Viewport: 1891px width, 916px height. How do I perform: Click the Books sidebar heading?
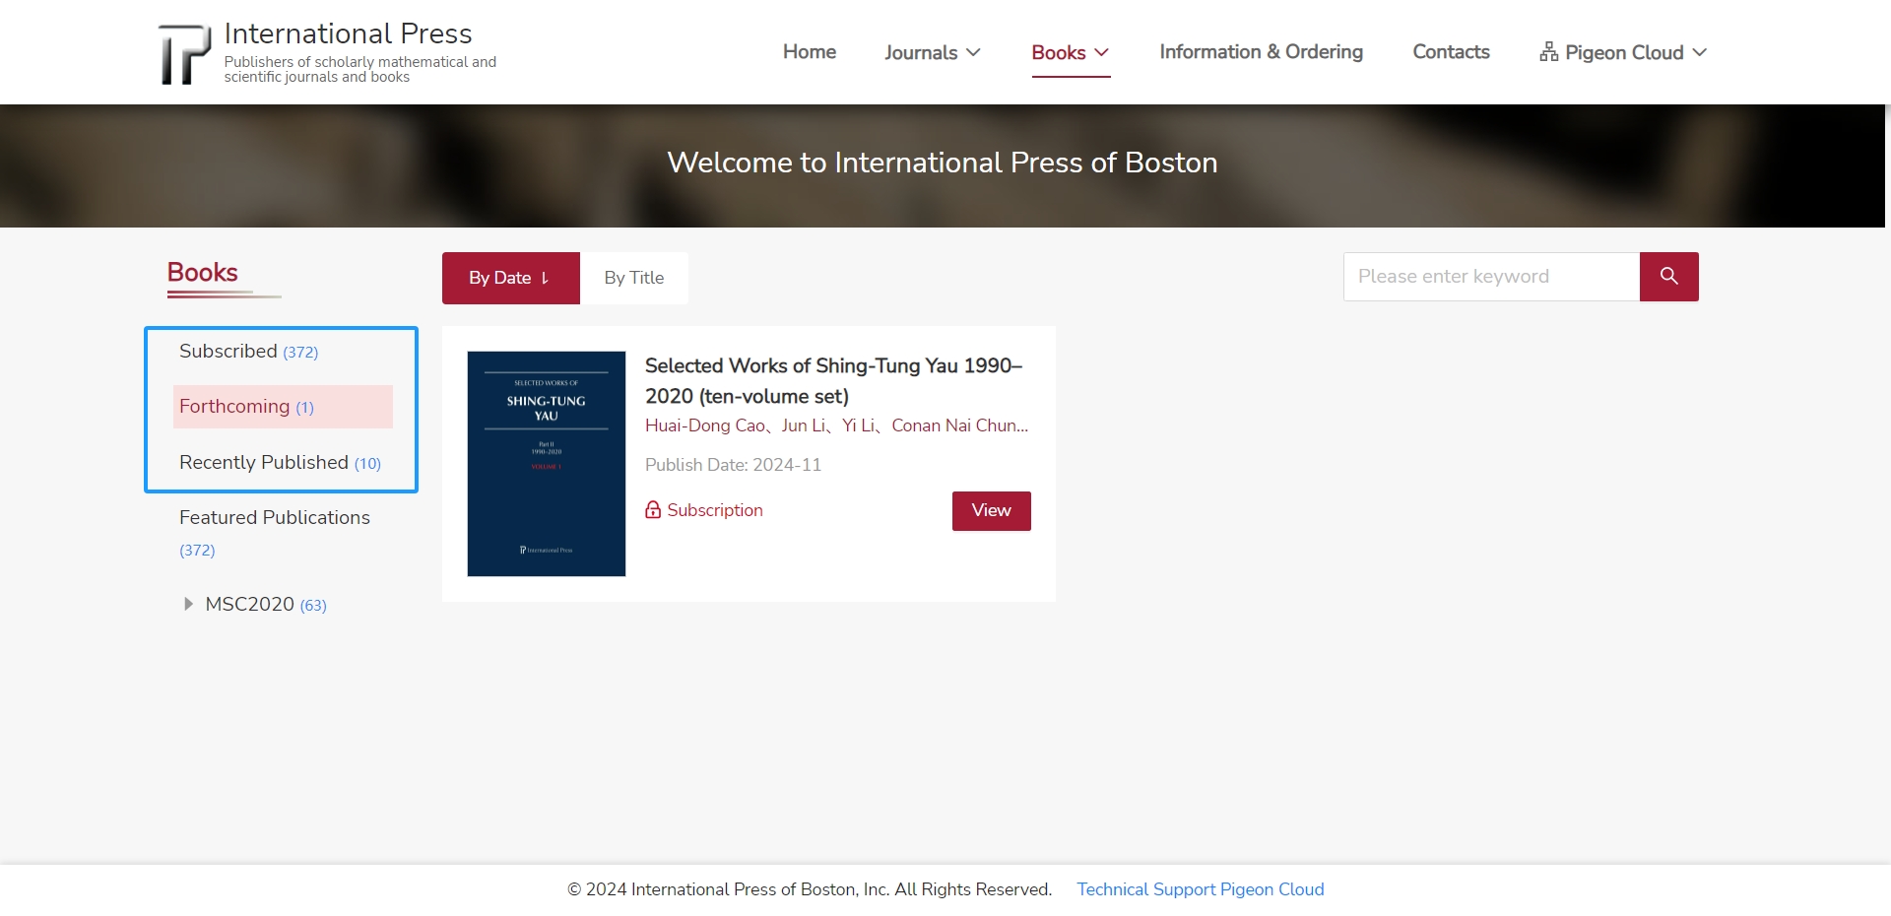202,273
